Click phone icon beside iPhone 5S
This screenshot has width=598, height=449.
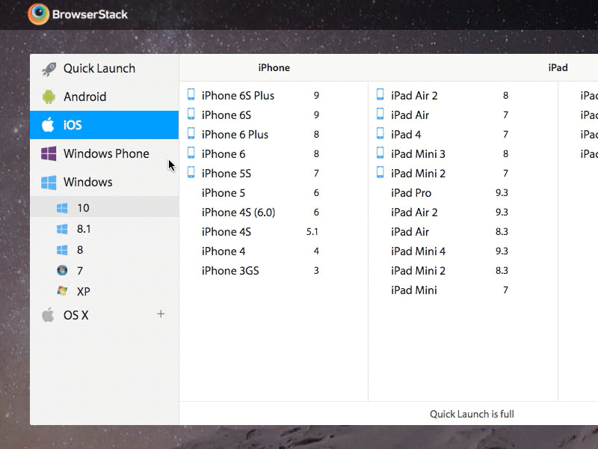pos(191,172)
